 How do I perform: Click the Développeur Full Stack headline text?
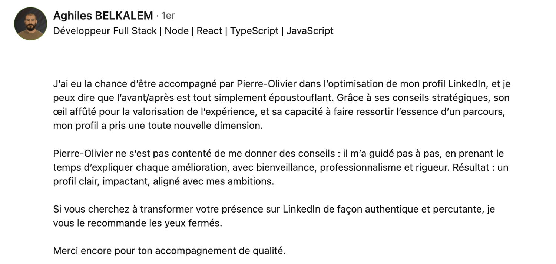pos(105,31)
